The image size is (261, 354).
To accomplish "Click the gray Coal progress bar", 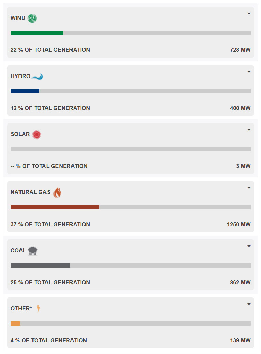I will [40, 265].
